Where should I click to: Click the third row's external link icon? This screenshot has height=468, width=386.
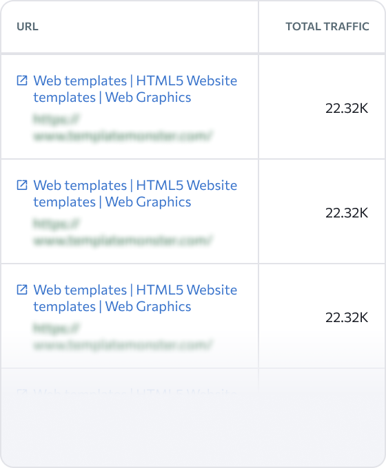point(22,290)
